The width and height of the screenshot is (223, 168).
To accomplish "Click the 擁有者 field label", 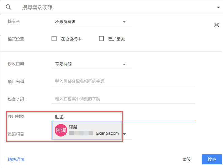I will (14, 21).
